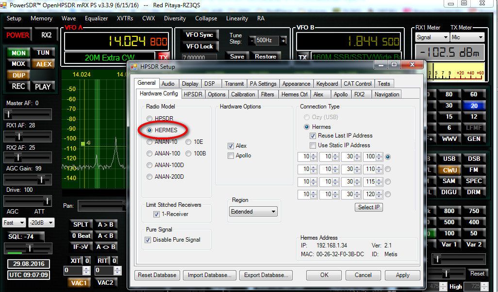Open the AGC Fast dropdown
This screenshot has width=498, height=292.
click(x=14, y=223)
